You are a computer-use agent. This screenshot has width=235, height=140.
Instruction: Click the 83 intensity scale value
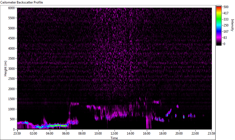tap(225, 38)
